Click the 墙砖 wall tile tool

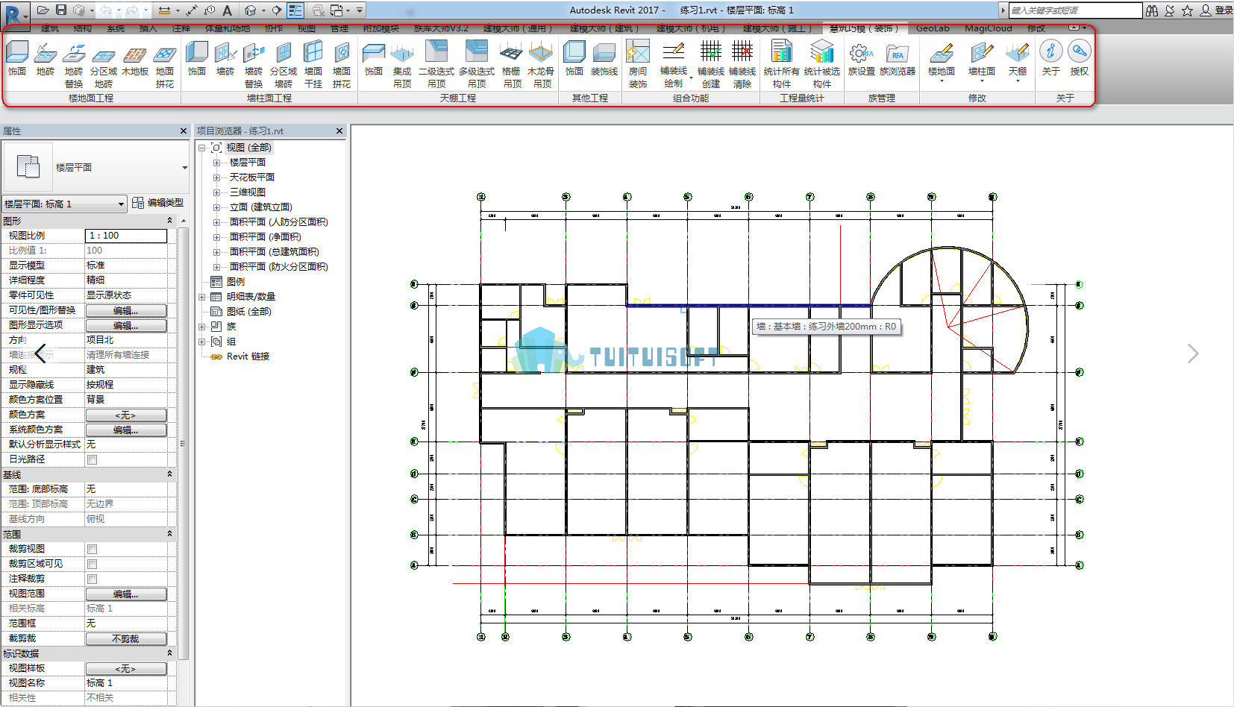click(x=225, y=60)
